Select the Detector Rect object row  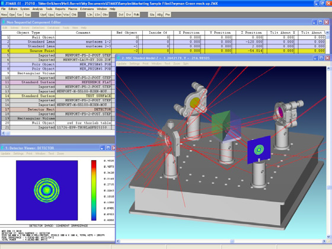[58, 110]
